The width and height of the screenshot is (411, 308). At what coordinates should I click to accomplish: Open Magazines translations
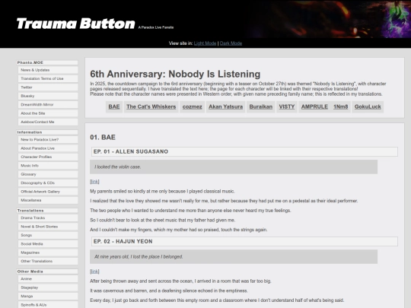[x=48, y=252]
